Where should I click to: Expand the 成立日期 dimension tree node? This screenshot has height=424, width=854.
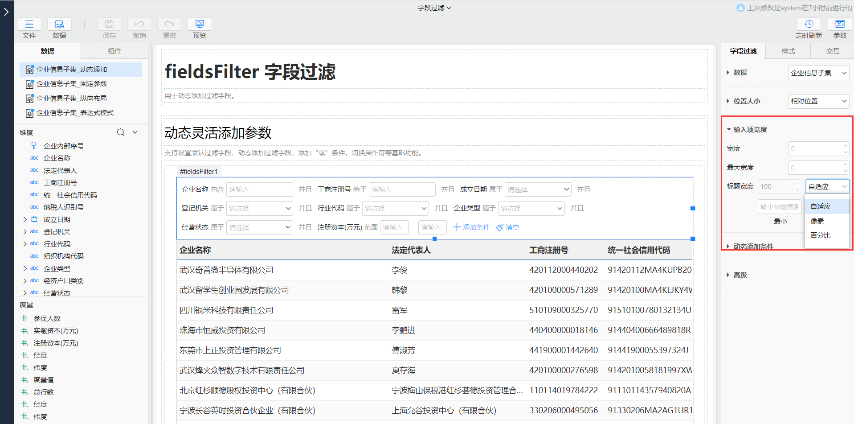25,219
